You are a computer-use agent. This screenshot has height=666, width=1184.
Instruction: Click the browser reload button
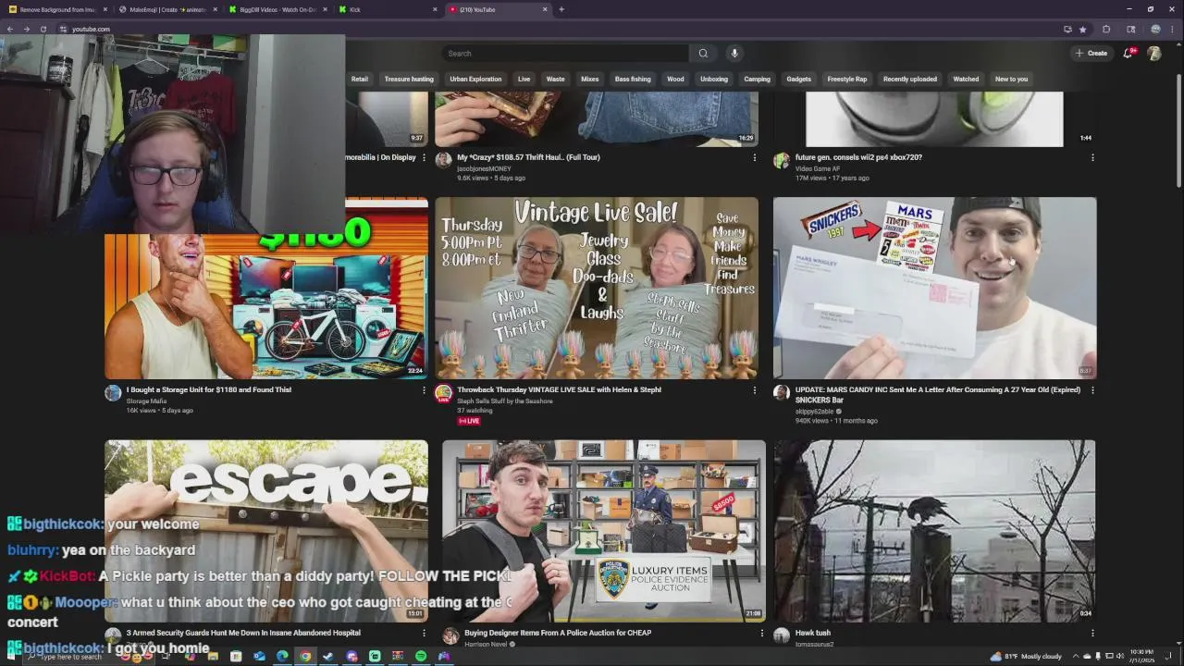(43, 29)
